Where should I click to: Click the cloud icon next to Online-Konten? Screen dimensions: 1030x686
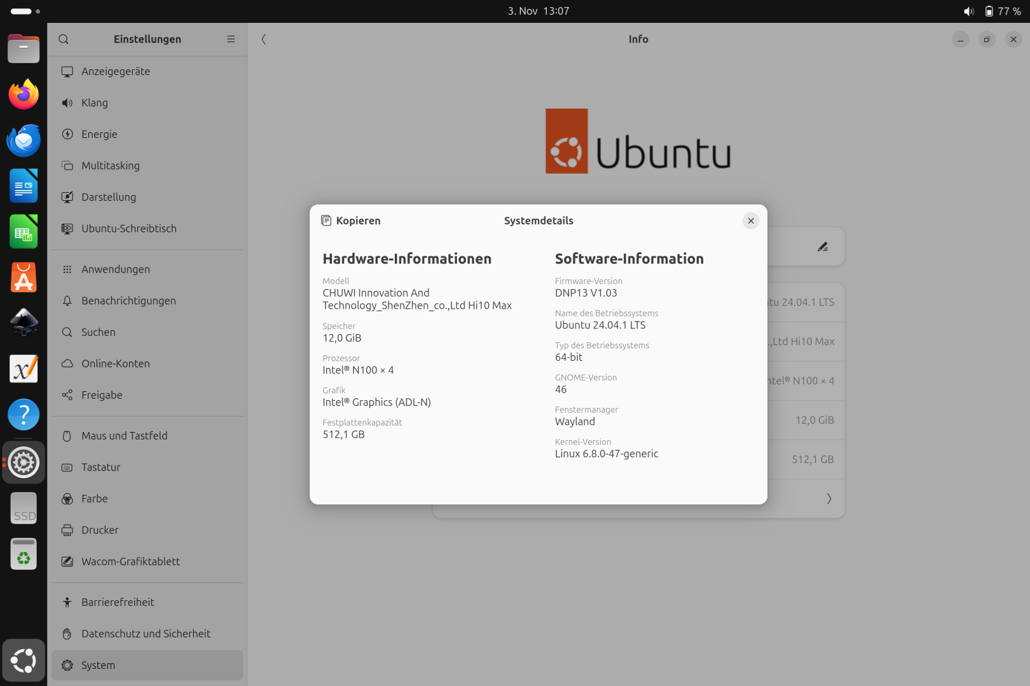tap(67, 364)
